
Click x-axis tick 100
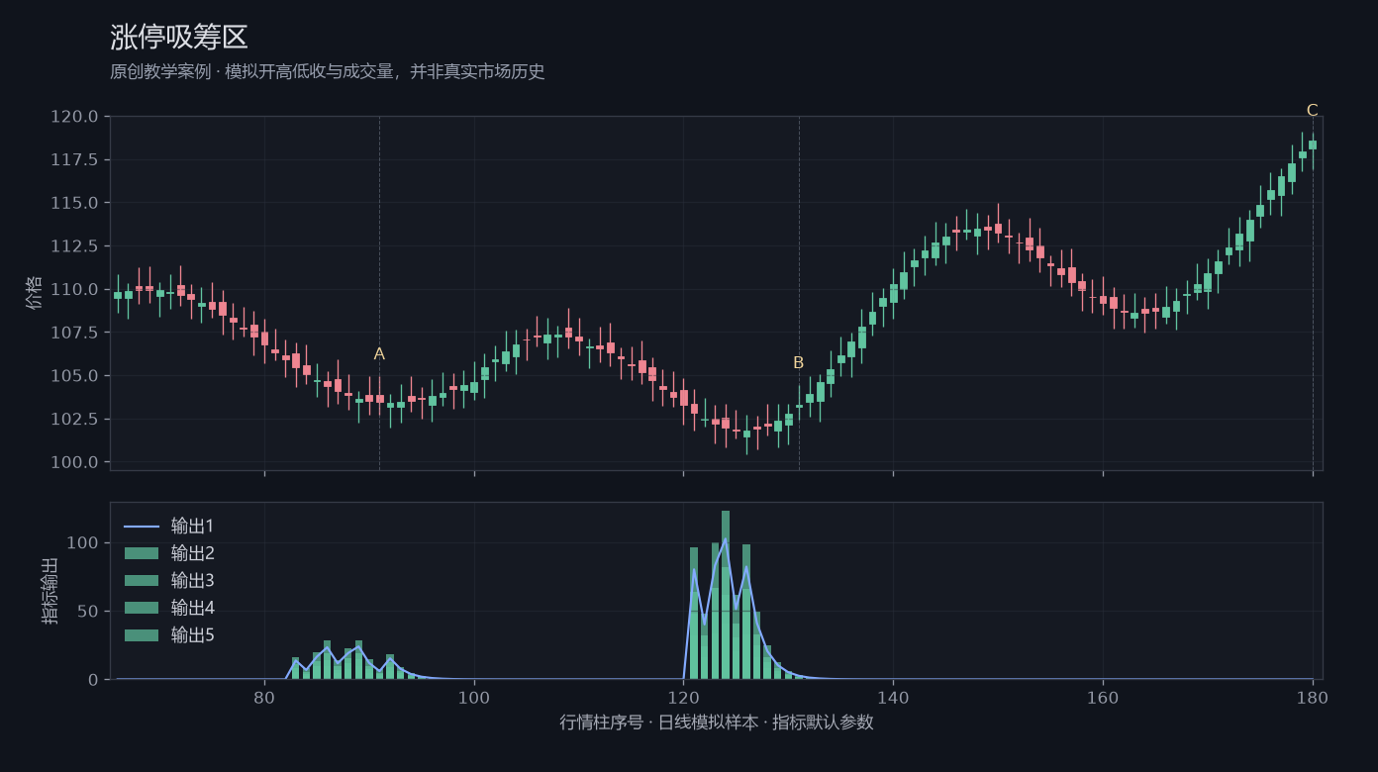[x=474, y=697]
